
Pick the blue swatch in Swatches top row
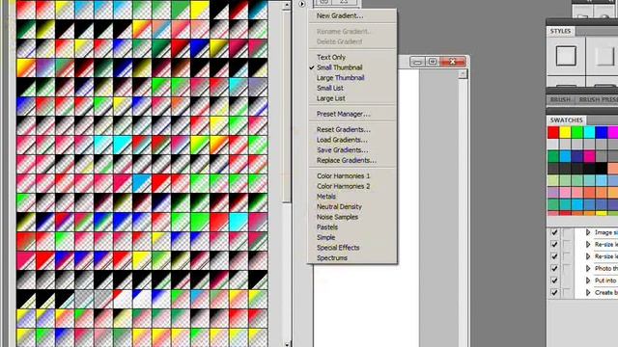tap(602, 132)
